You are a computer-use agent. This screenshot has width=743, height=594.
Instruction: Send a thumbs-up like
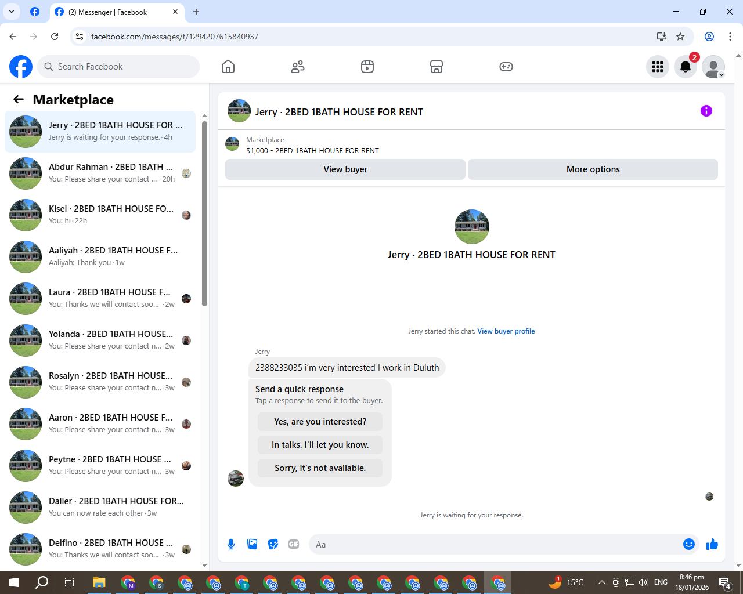coord(712,544)
